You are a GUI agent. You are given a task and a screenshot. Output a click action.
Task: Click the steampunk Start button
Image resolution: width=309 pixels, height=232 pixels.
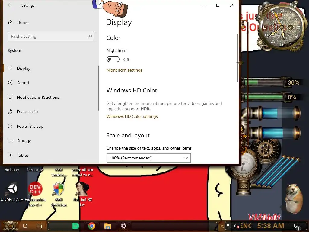(x=10, y=226)
